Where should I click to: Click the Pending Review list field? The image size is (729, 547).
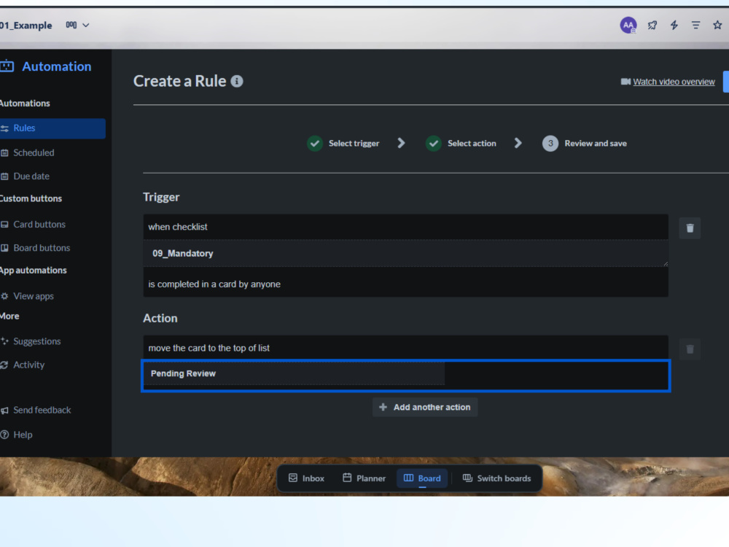[x=294, y=373]
